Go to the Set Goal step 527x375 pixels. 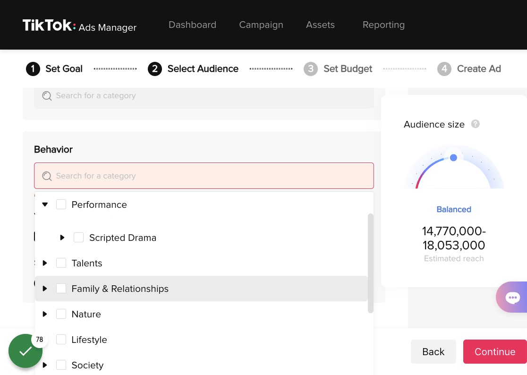[64, 69]
